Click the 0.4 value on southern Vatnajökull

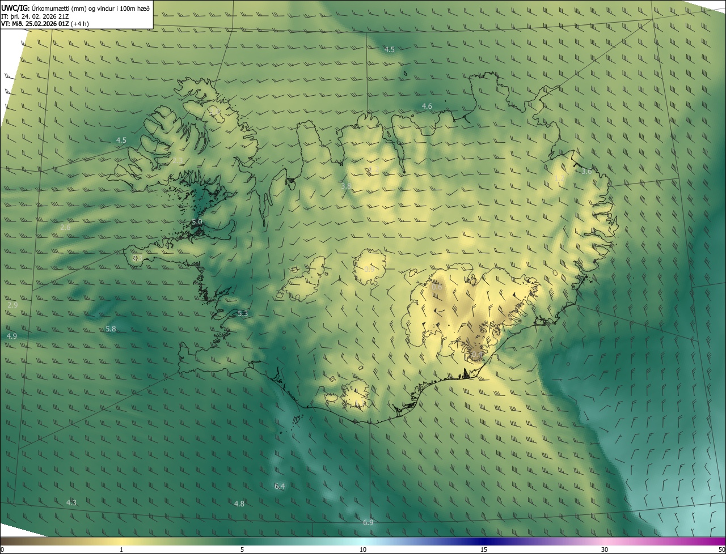(x=476, y=354)
